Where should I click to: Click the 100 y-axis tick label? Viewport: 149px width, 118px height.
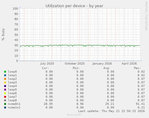tap(15, 9)
